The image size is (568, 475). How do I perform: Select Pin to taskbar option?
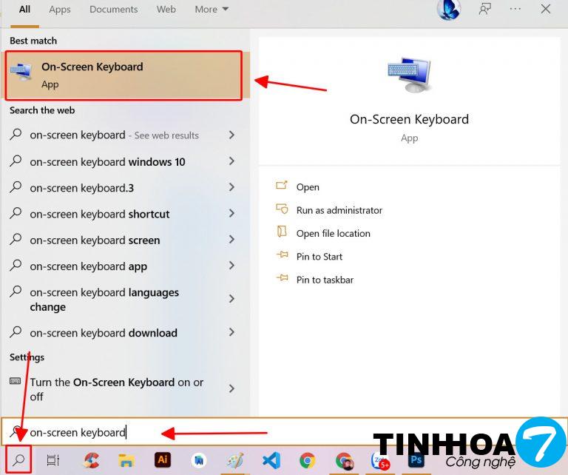point(325,280)
